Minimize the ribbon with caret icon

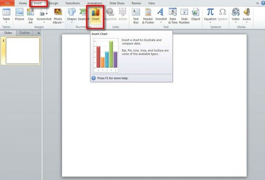click(x=257, y=3)
